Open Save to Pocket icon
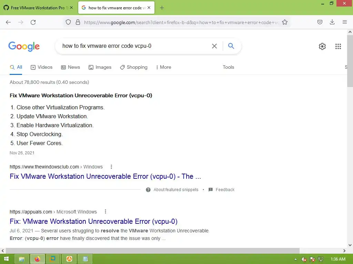This screenshot has height=264, width=353. pos(320,22)
